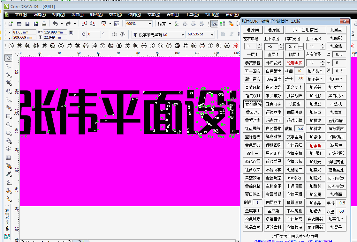Click the 金属质感 effect button
The image size is (357, 242).
(x=273, y=194)
